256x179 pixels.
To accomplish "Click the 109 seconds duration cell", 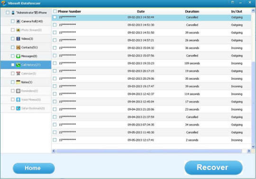I will 192,63.
